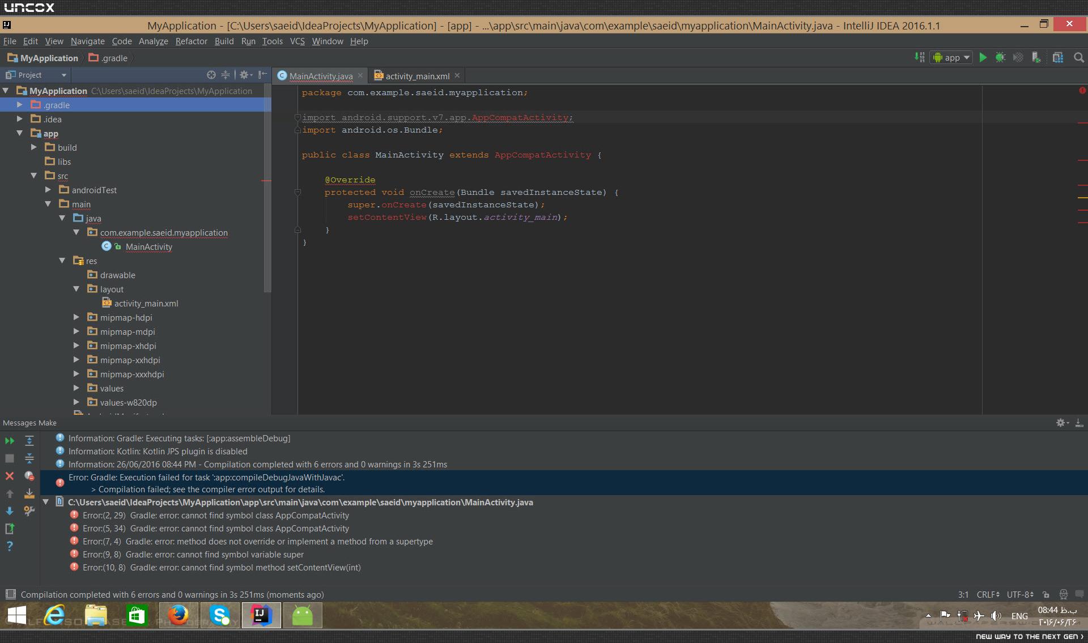
Task: Change UTF-8 file encoding in status bar
Action: coord(1020,594)
